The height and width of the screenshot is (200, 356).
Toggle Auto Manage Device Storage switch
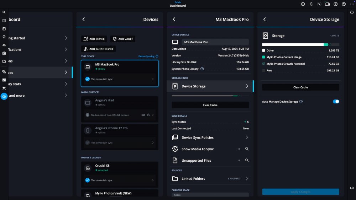(x=336, y=102)
